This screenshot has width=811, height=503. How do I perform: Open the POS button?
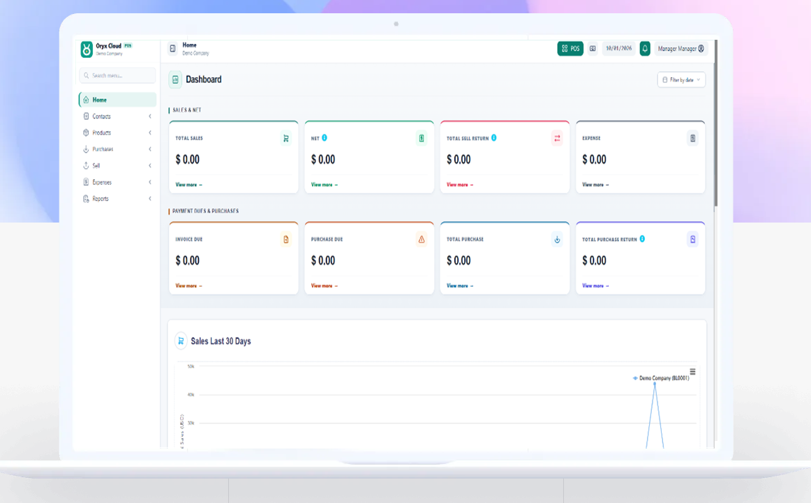point(570,49)
